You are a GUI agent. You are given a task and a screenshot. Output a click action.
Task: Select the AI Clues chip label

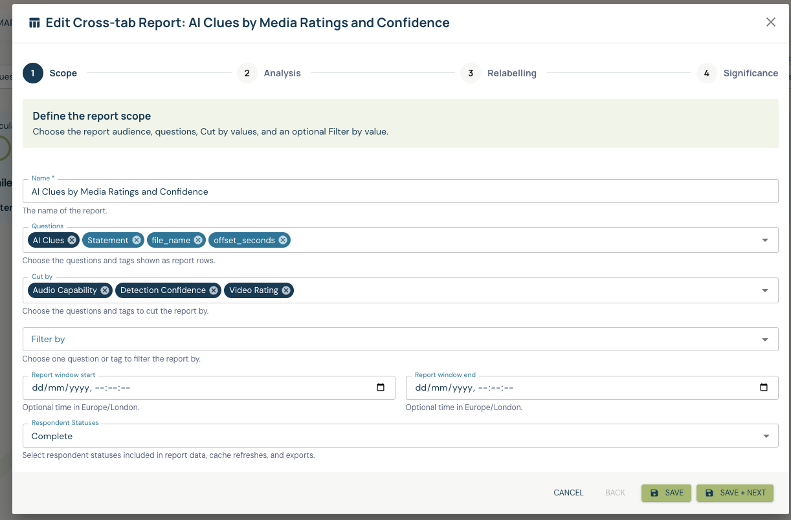[x=49, y=240]
